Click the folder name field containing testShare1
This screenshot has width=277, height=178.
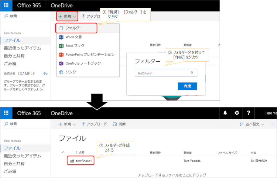coord(166,73)
